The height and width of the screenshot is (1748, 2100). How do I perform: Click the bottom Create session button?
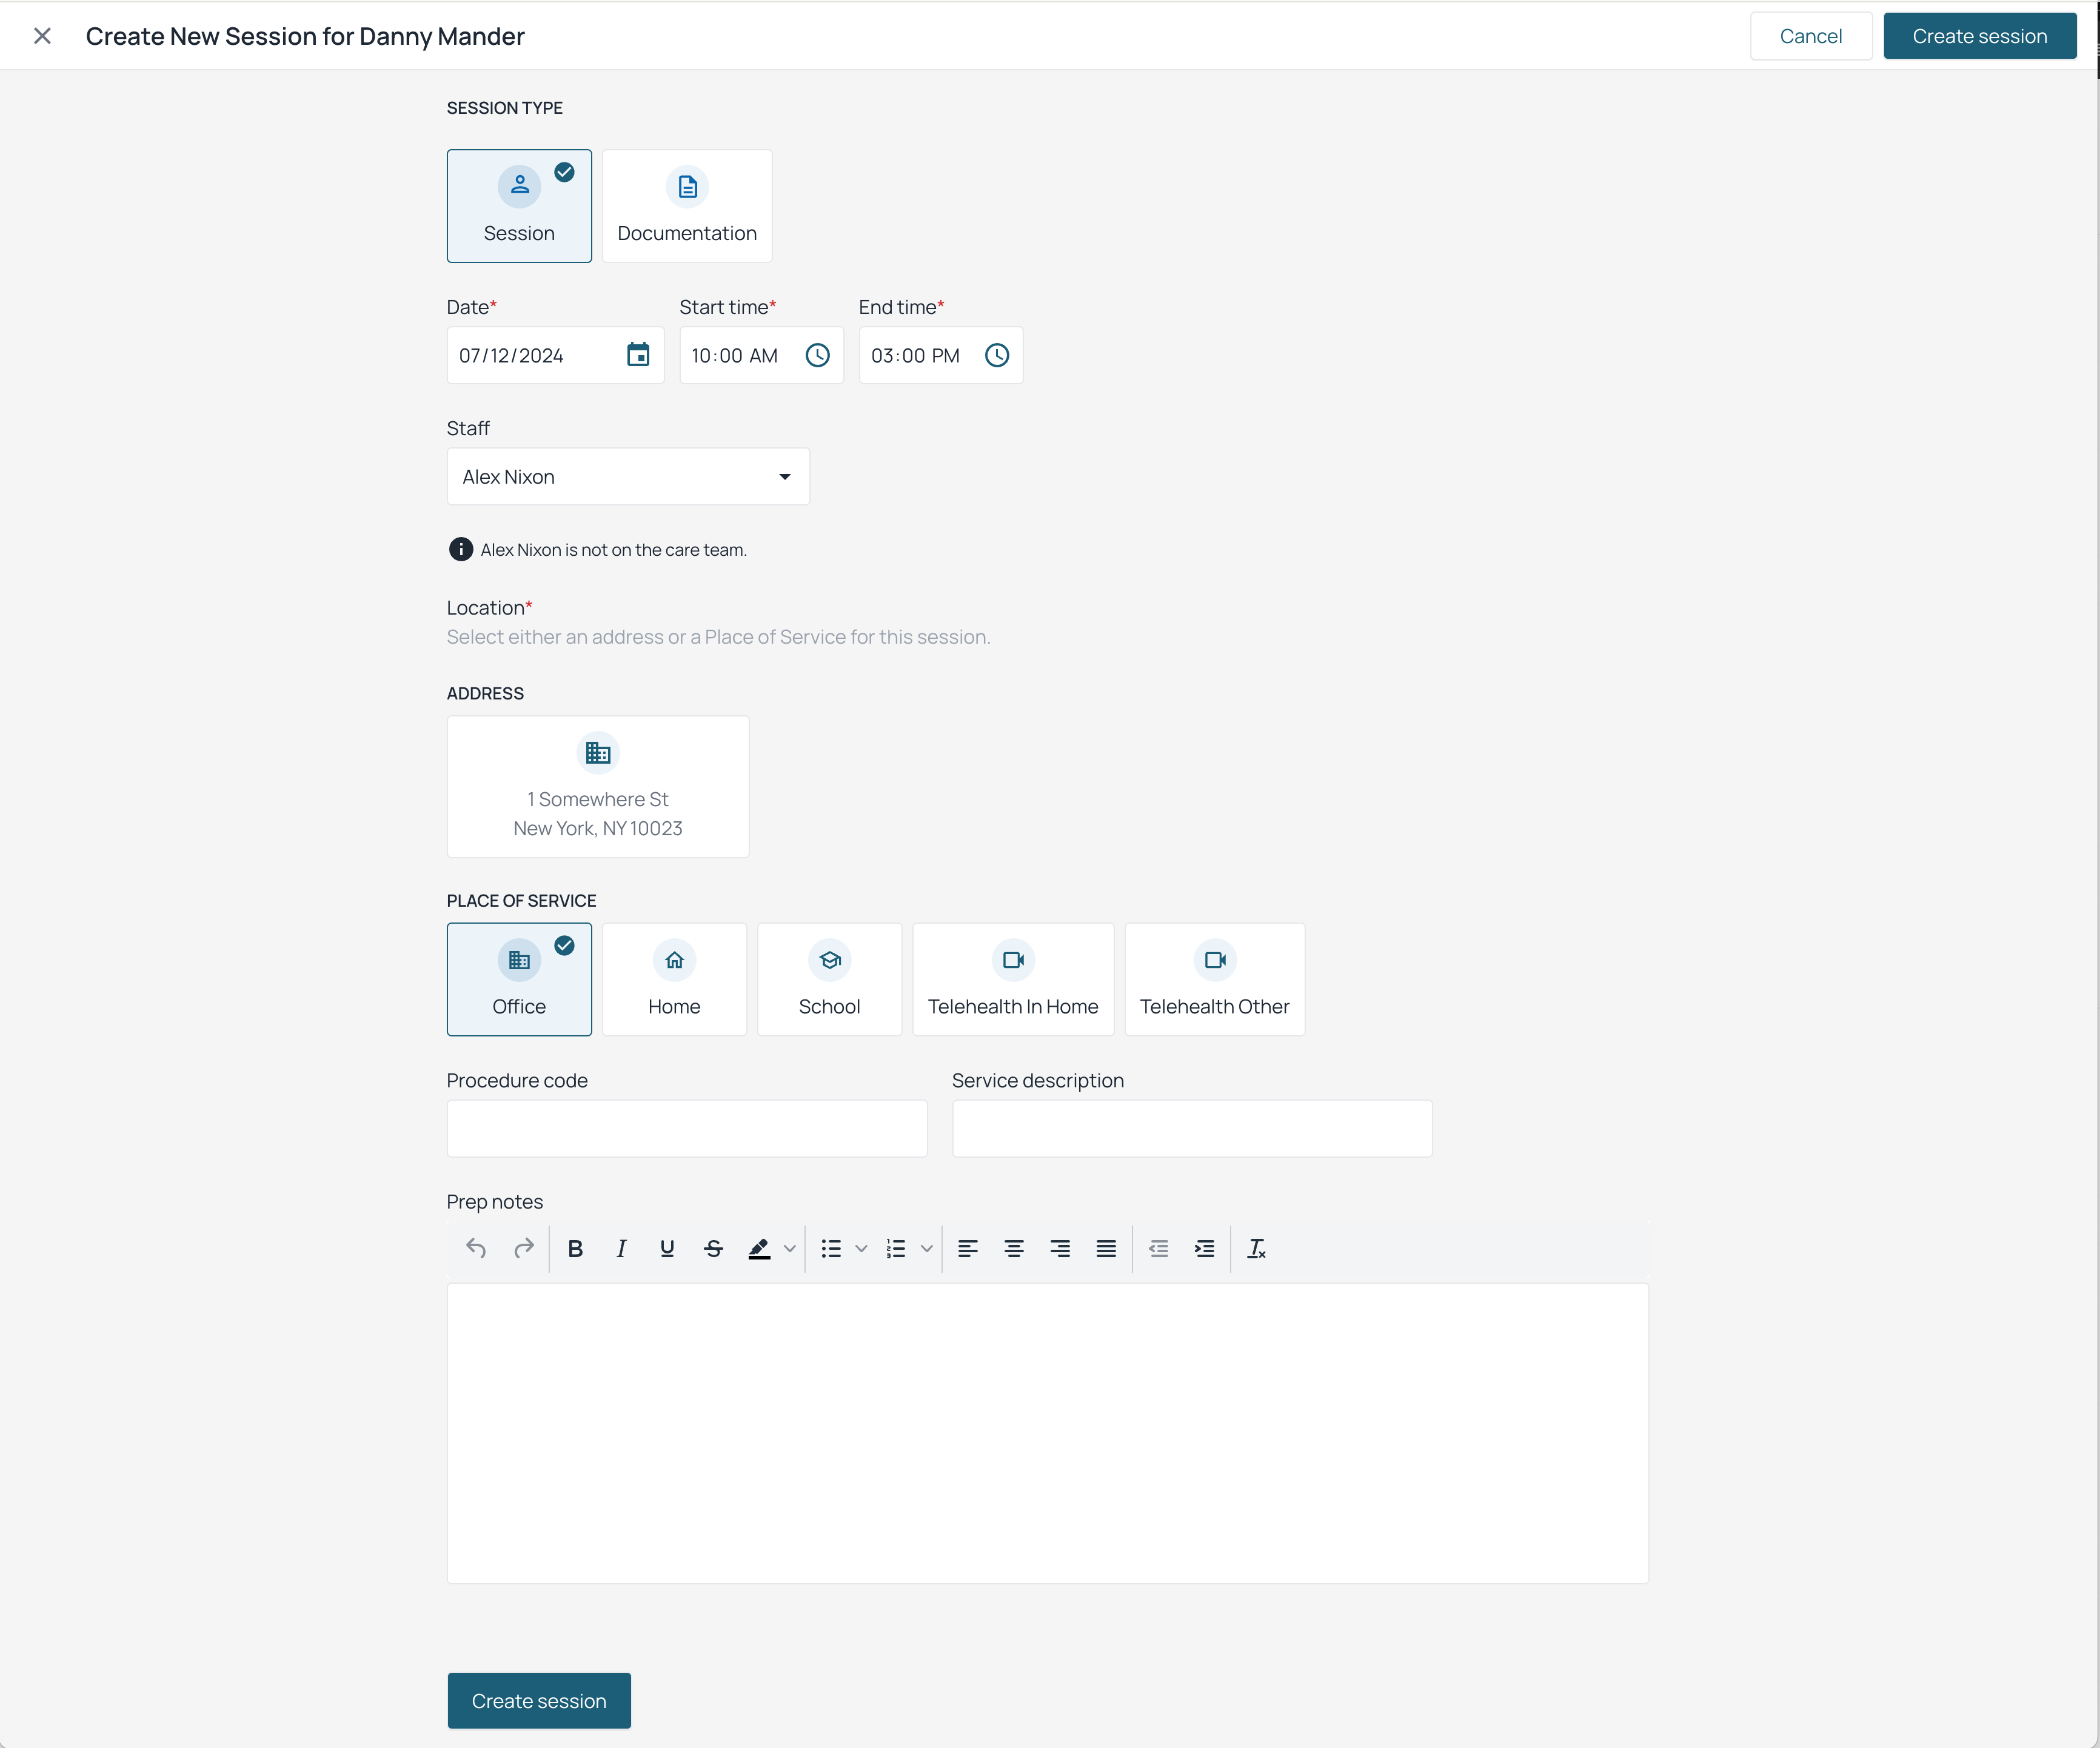pyautogui.click(x=539, y=1700)
